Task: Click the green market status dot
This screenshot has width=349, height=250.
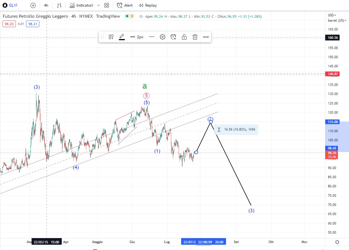Action: (x=127, y=16)
